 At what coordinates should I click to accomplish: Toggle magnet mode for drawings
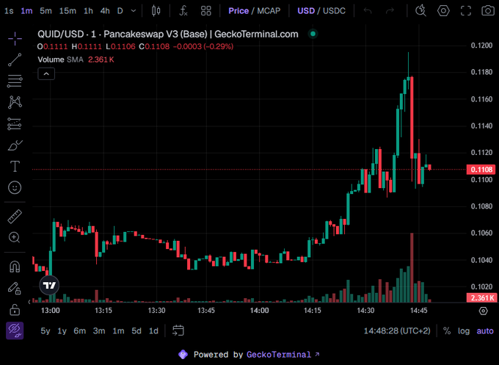(15, 267)
